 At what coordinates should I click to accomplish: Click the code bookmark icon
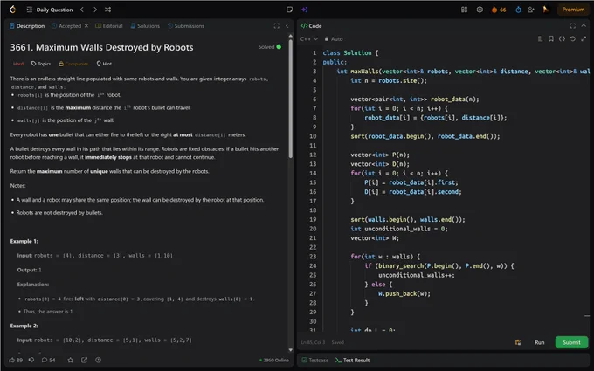(551, 38)
